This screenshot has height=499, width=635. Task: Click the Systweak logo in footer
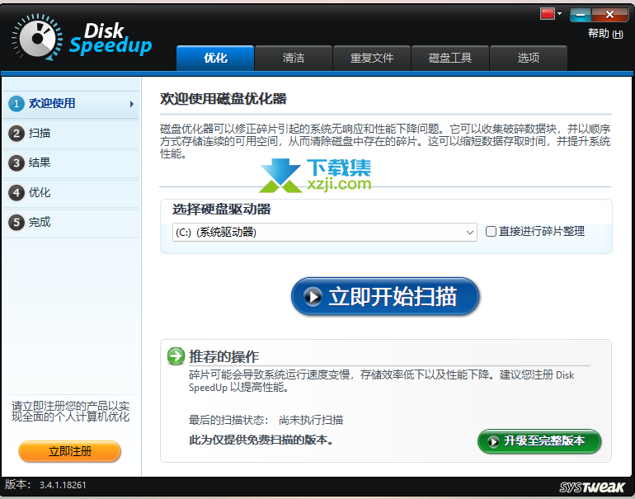tap(592, 487)
